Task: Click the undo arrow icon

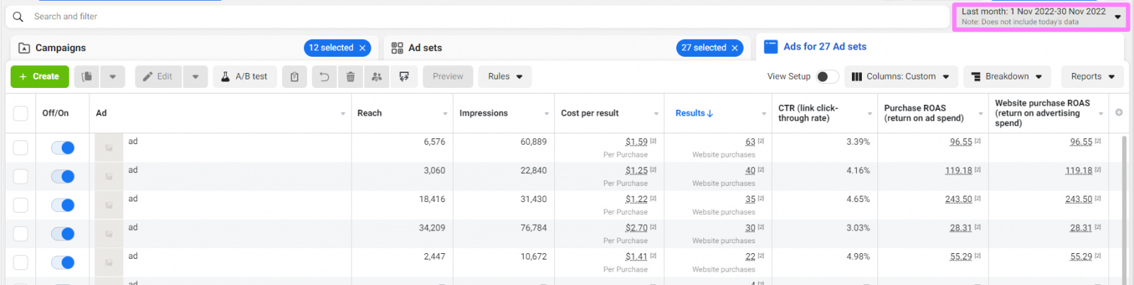Action: (x=324, y=77)
